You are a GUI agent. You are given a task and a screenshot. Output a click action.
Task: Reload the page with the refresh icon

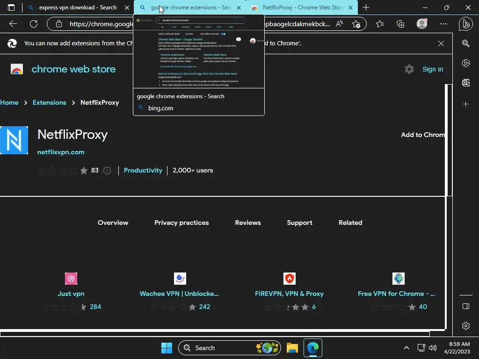click(34, 24)
